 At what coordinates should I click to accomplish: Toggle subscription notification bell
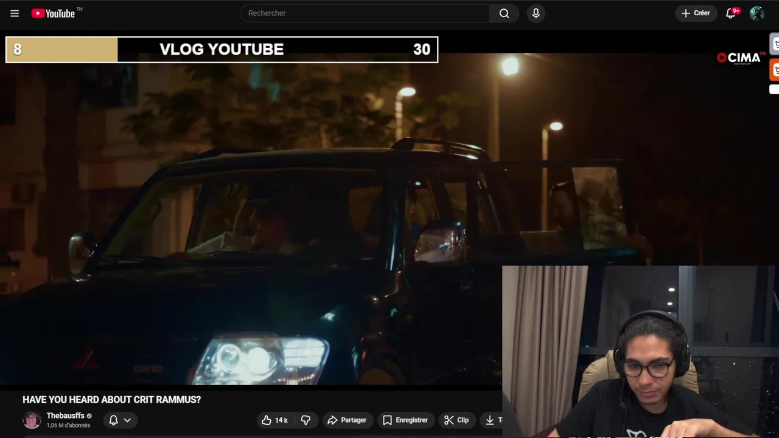point(113,420)
